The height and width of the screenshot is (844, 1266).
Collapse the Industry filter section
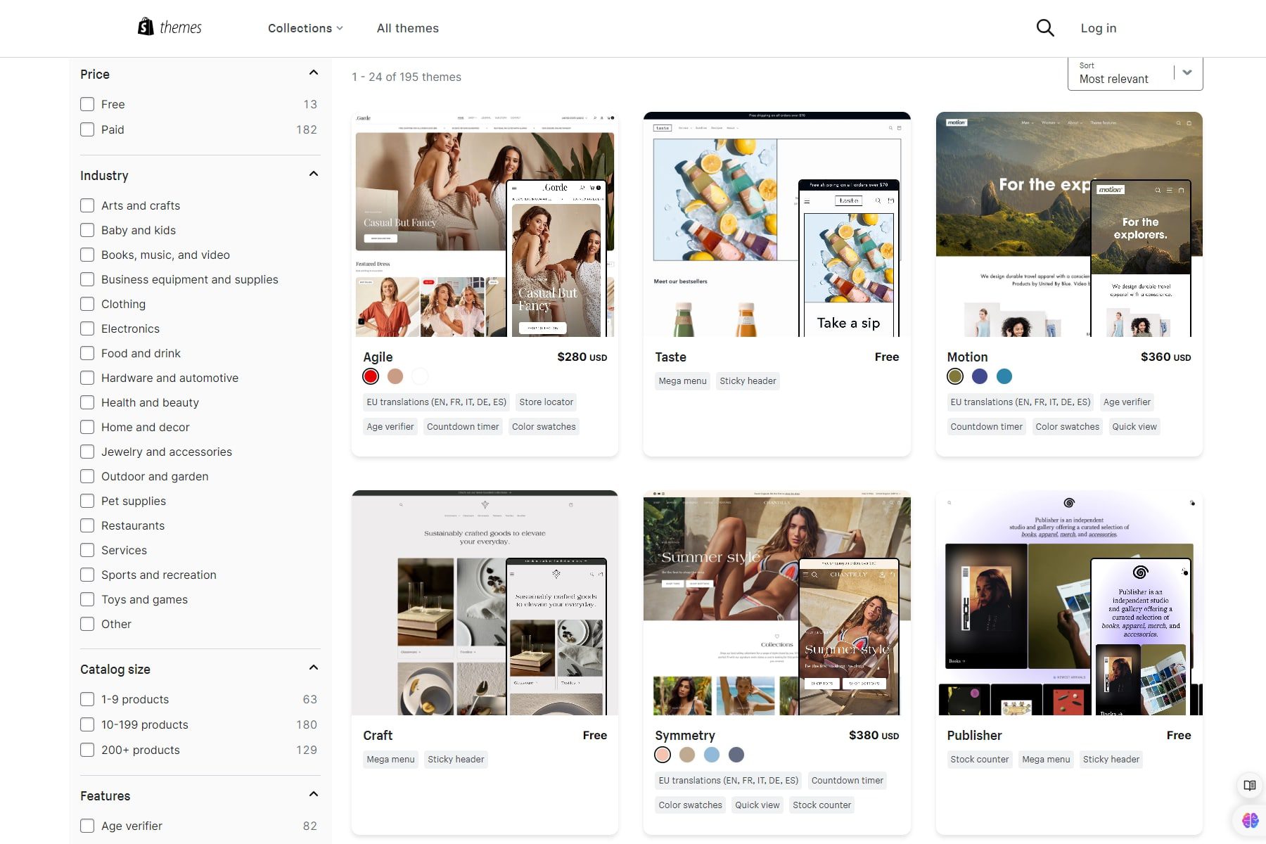point(314,174)
